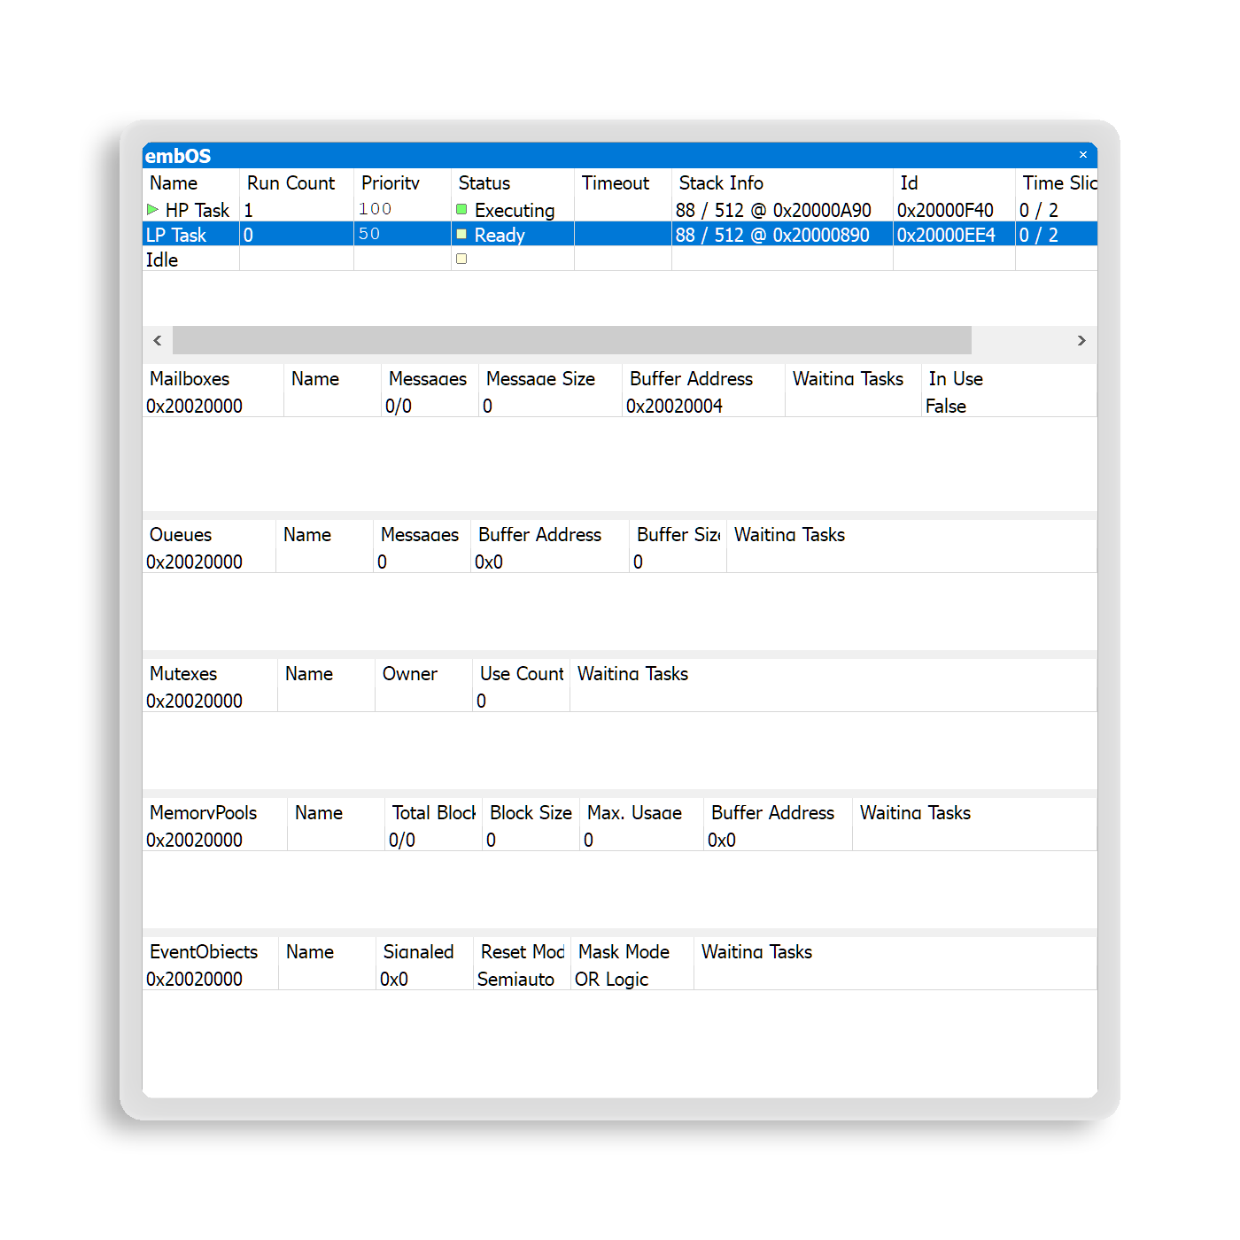
Task: Click the green Executing status indicator
Action: [461, 210]
